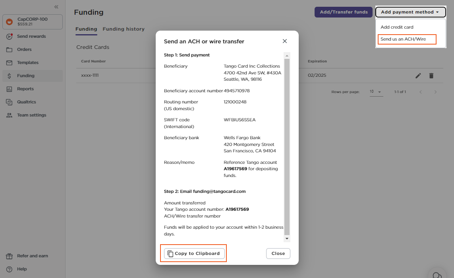This screenshot has height=278, width=454.
Task: Click the Add/Transfer funds button
Action: pos(343,12)
